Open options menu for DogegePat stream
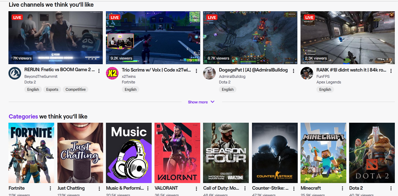Viewport: 398px width, 196px height. (x=294, y=71)
